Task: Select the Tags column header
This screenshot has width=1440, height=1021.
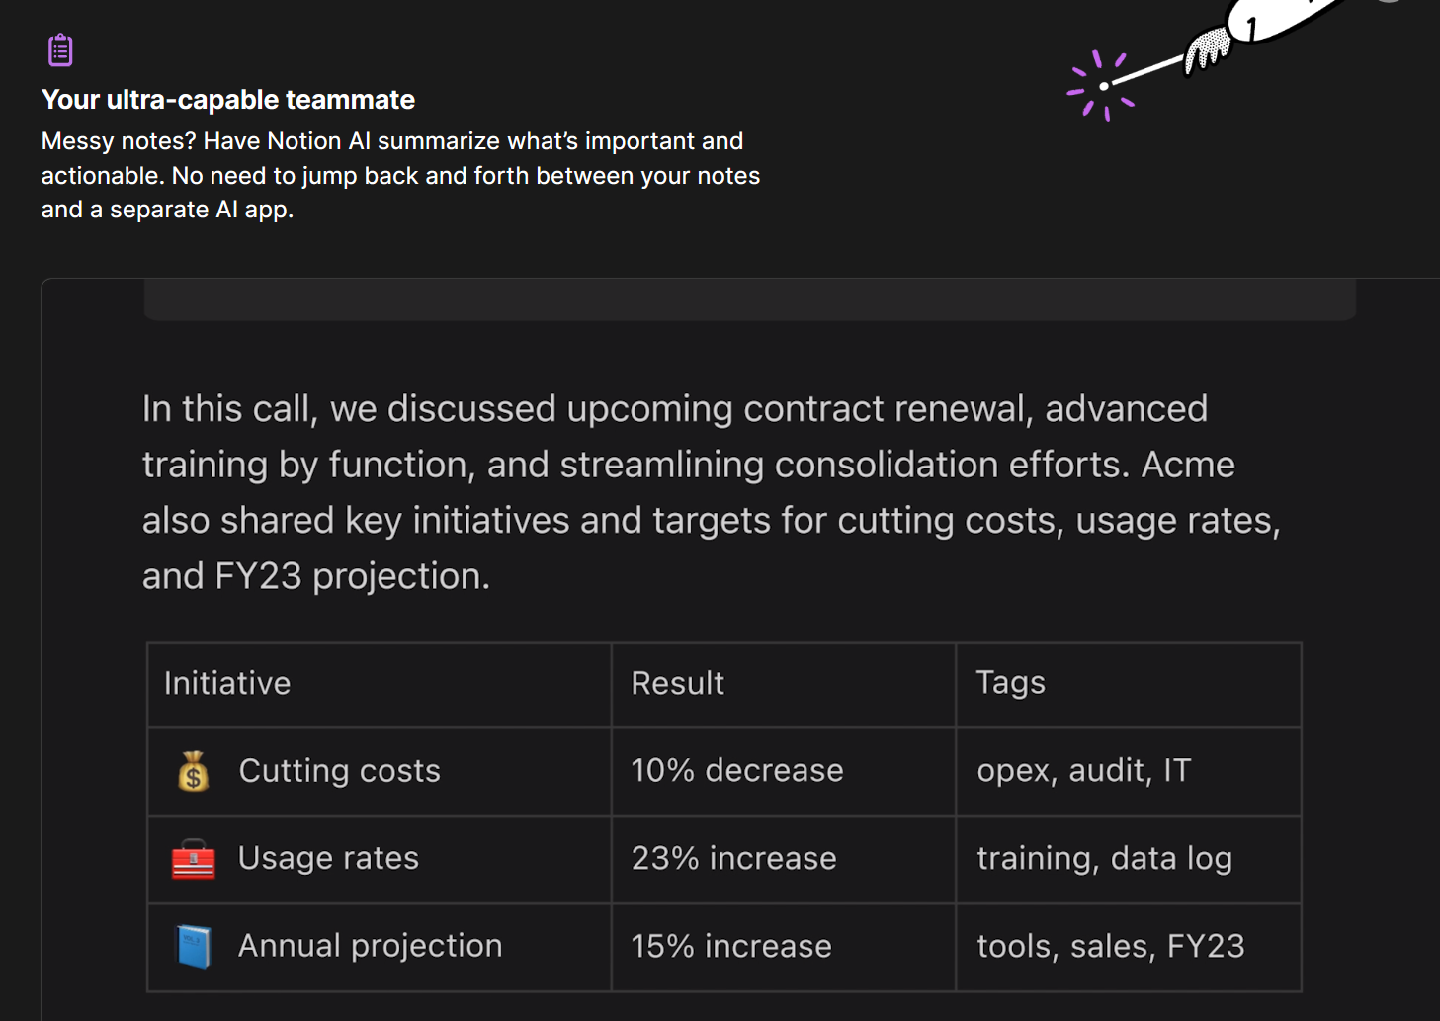Action: point(1010,683)
